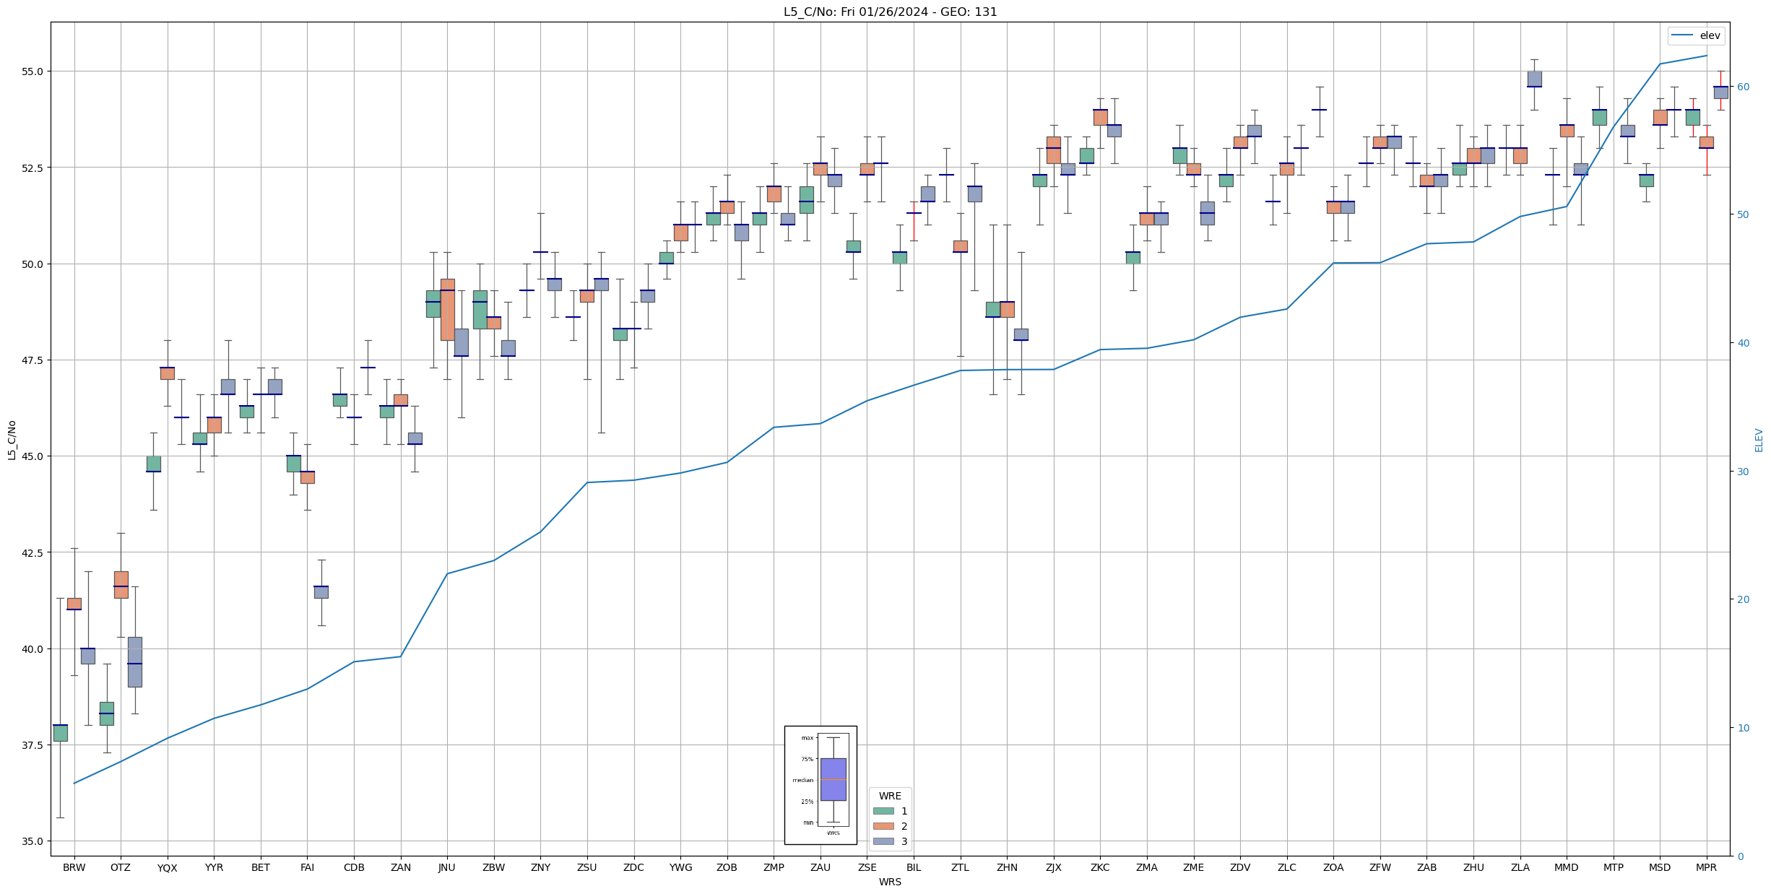
Task: Click the boxplot explanation inset diagram
Action: [820, 785]
